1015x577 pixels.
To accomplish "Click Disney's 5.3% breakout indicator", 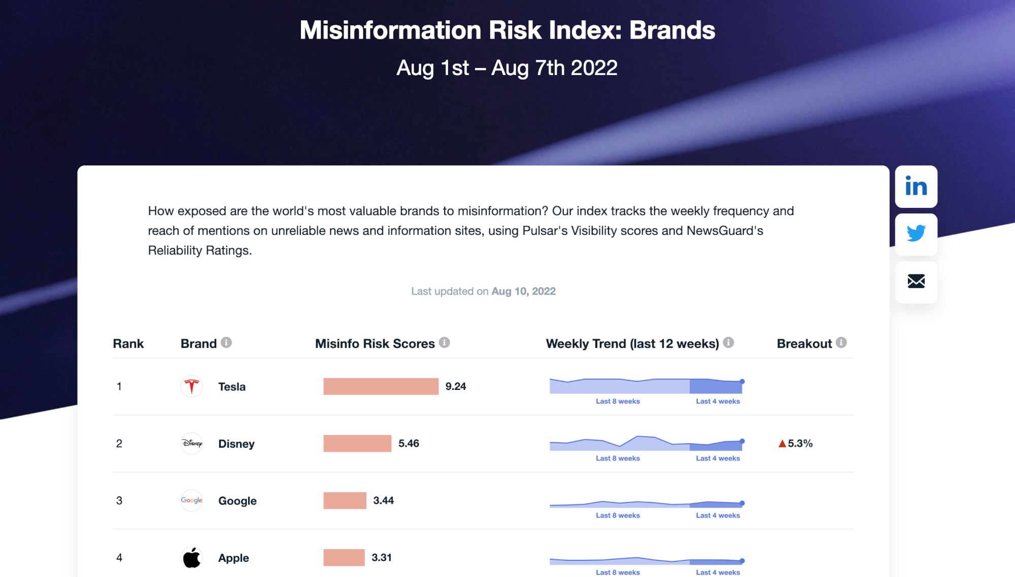I will (x=795, y=443).
